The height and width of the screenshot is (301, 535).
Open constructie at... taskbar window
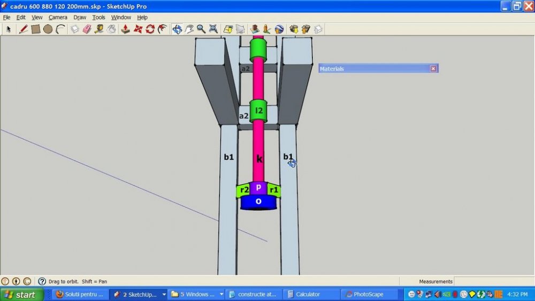coord(254,294)
